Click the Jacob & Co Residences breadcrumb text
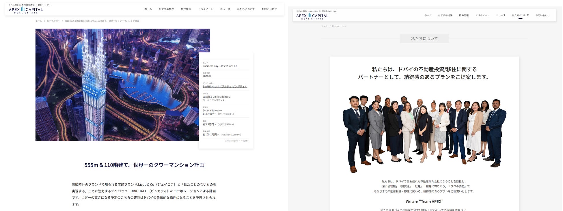The height and width of the screenshot is (211, 563). point(102,21)
